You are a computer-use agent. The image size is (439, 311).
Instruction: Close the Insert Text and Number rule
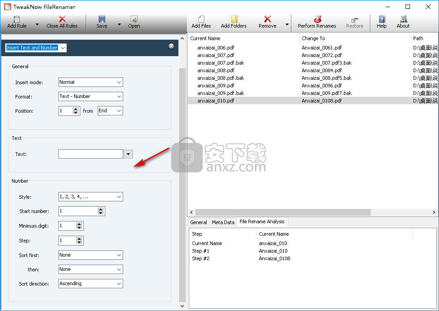(171, 46)
